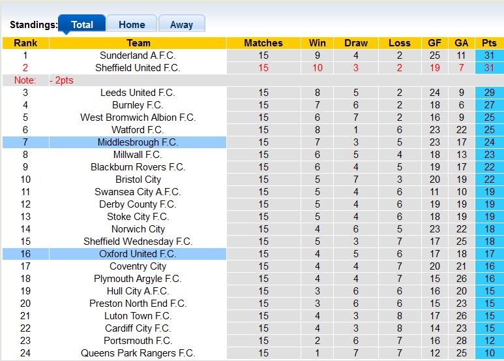Click the Sunderland A.F.C. team name
The height and width of the screenshot is (361, 504).
point(138,55)
